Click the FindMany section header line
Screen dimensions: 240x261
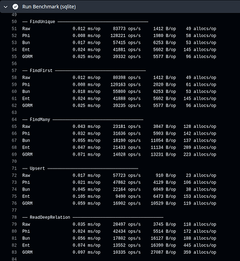[83, 120]
